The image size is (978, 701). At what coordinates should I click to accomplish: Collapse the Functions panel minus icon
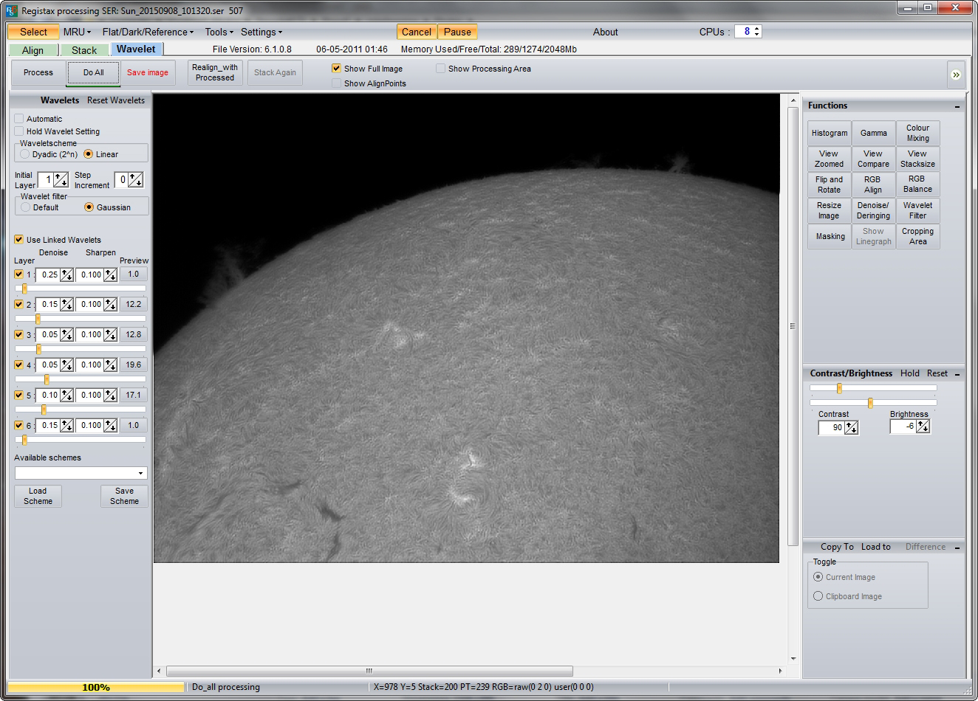point(957,106)
